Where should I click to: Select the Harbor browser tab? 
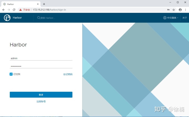click(21, 4)
